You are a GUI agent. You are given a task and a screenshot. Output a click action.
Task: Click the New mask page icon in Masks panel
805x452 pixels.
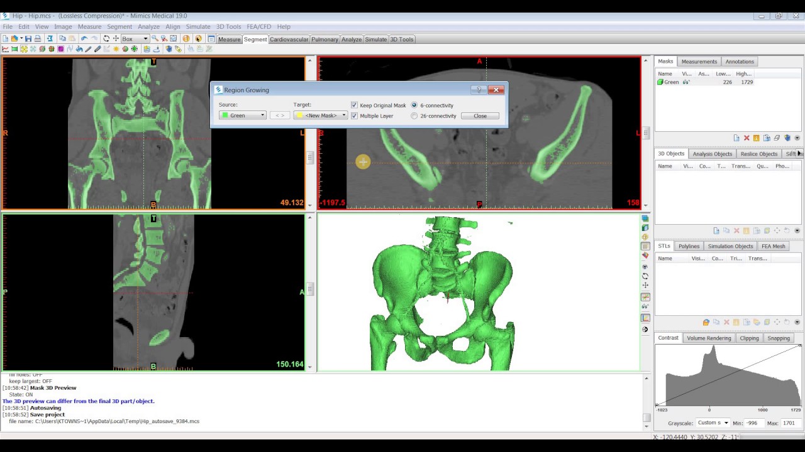(736, 138)
